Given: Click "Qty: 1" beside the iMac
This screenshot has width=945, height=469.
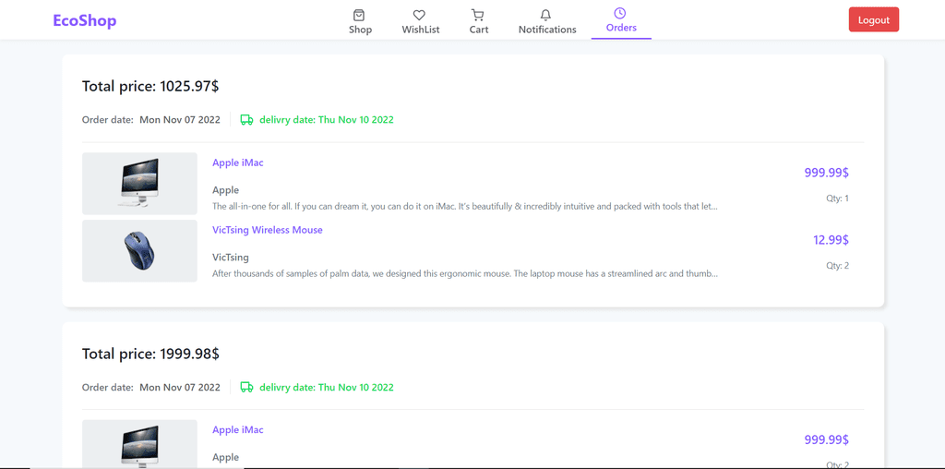Looking at the screenshot, I should tap(837, 198).
